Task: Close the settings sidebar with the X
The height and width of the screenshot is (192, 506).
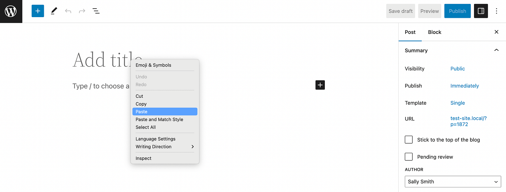Action: pos(496,32)
